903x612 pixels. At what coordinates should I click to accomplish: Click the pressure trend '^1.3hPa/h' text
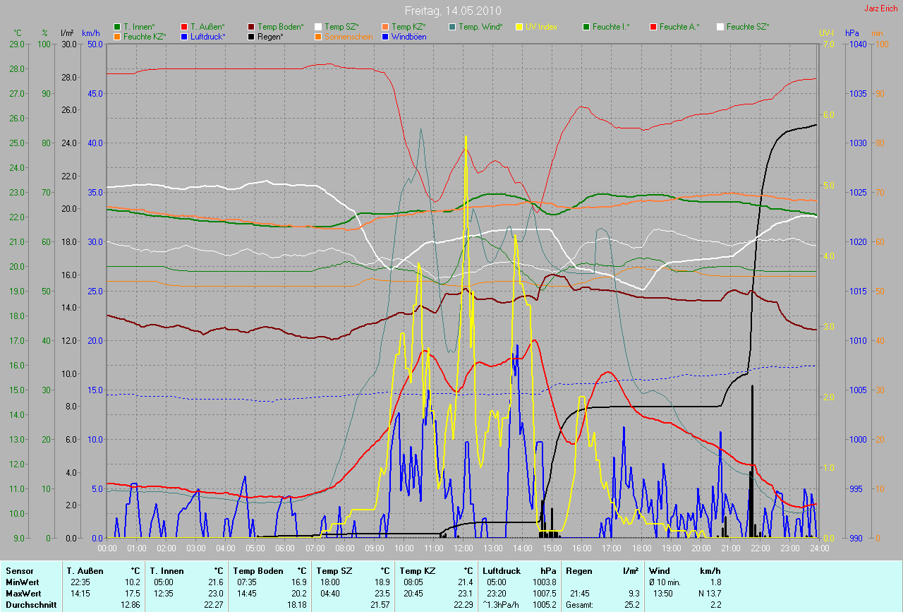pyautogui.click(x=502, y=605)
